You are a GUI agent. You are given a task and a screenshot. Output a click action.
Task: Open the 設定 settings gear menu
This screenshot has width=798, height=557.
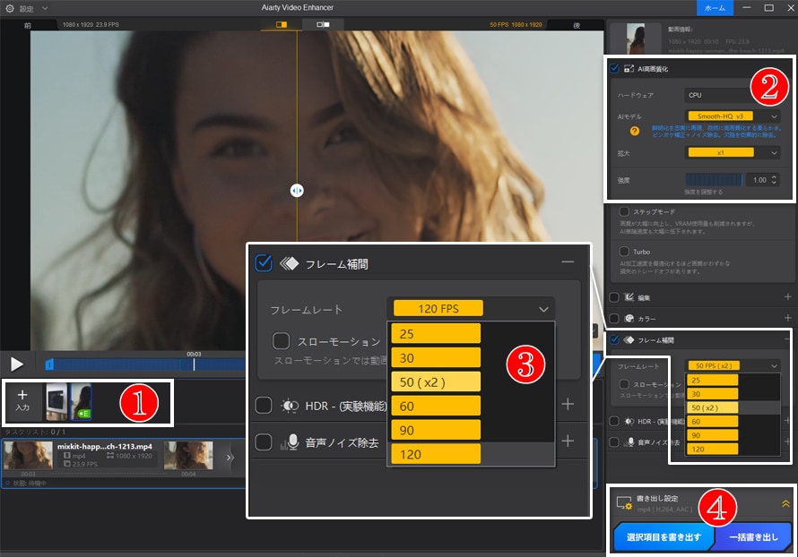(12, 8)
